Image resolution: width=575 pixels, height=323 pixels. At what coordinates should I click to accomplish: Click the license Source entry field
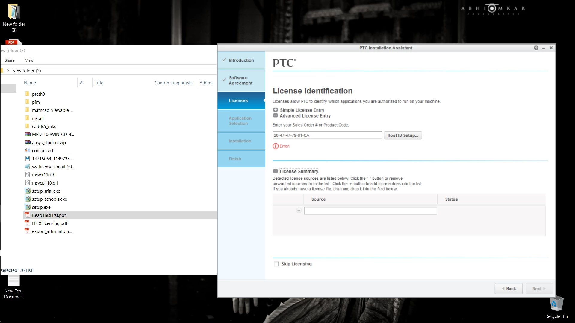[x=370, y=211]
